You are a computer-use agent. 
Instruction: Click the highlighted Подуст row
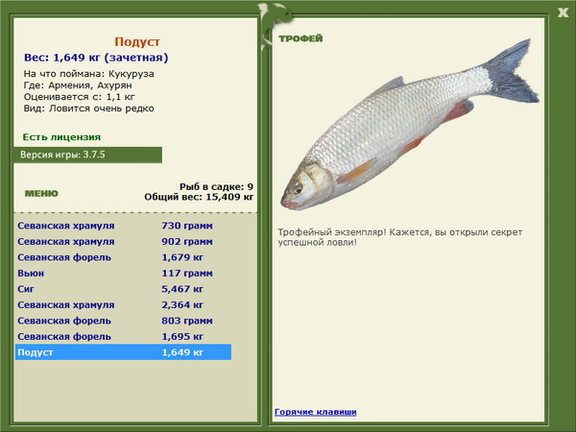point(124,352)
